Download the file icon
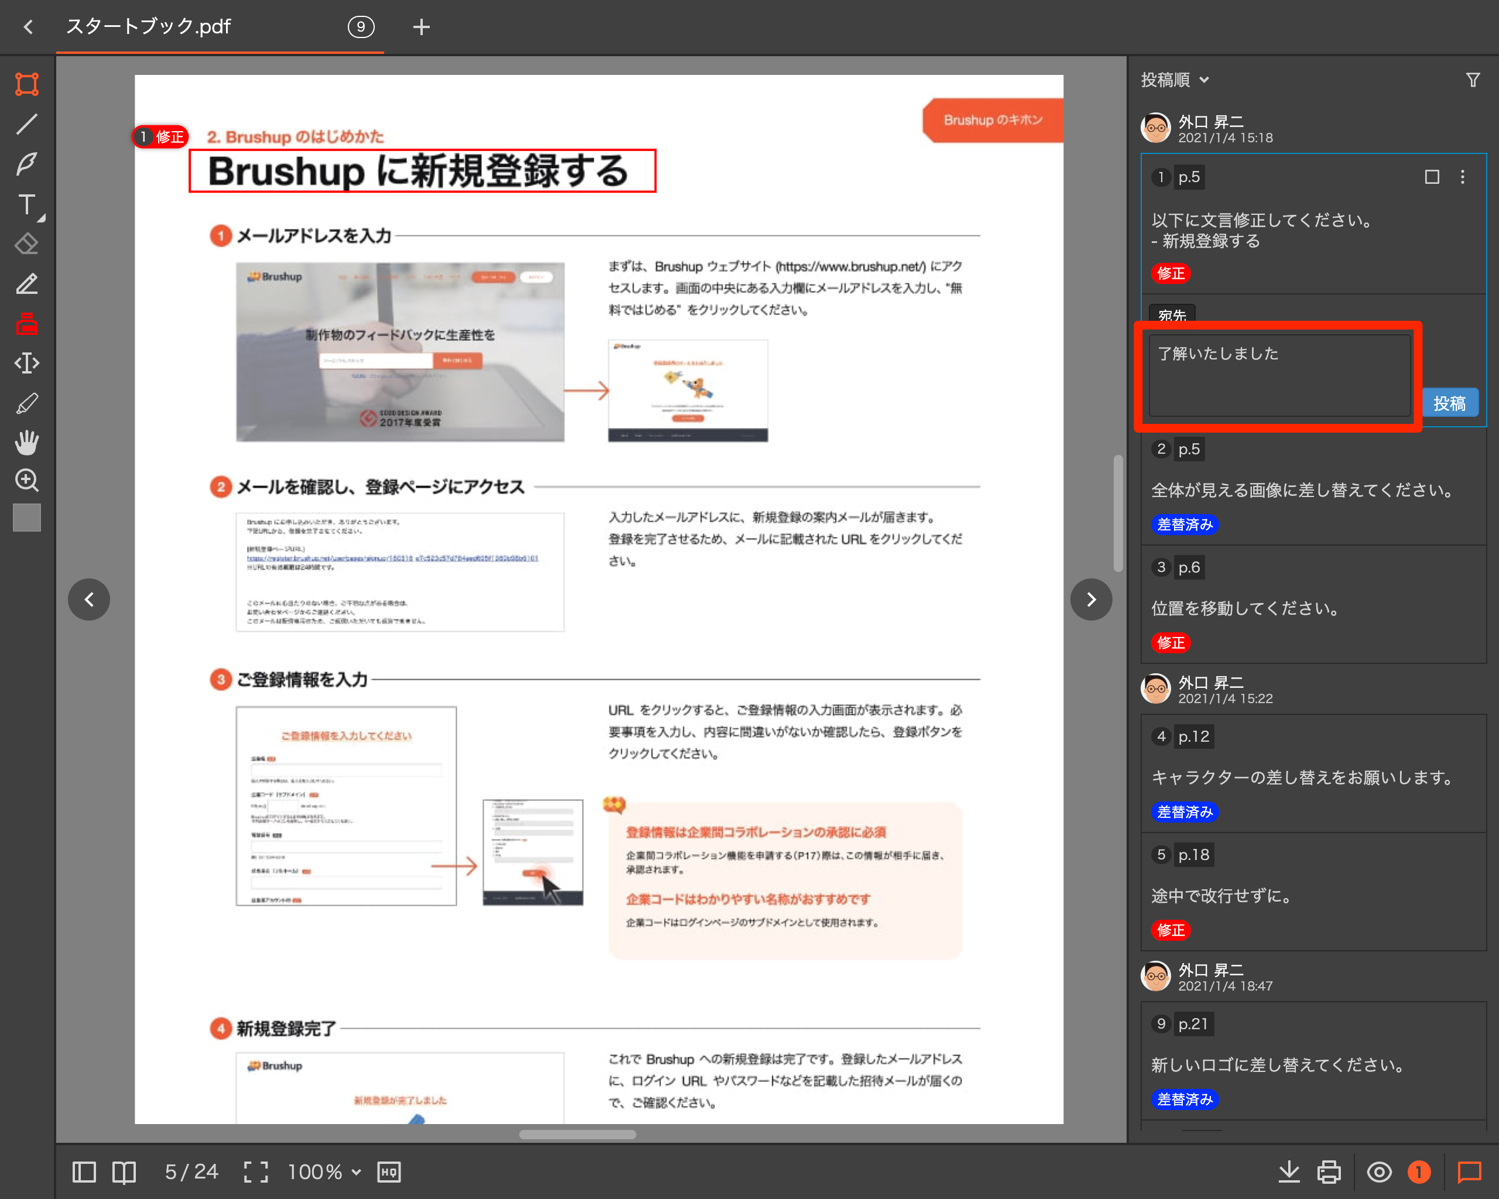The height and width of the screenshot is (1199, 1499). (1289, 1172)
